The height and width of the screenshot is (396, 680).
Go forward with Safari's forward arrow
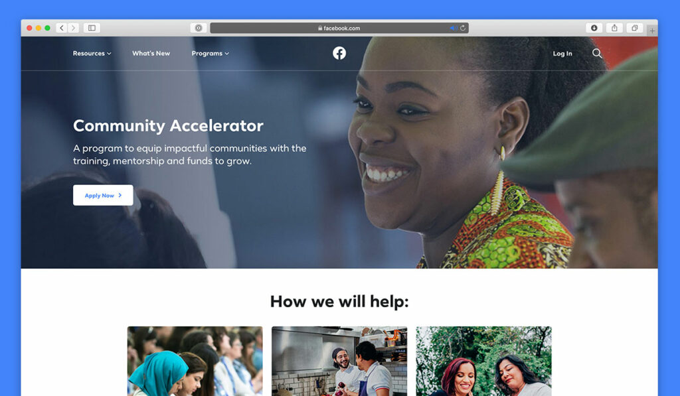pyautogui.click(x=73, y=28)
